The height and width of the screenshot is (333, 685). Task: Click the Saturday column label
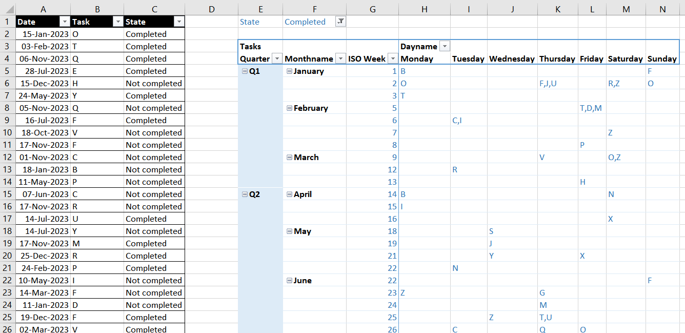point(626,58)
